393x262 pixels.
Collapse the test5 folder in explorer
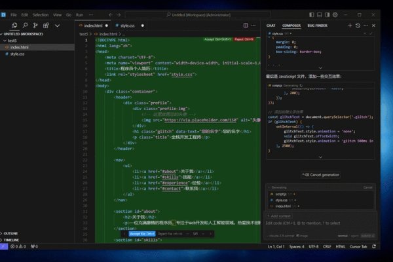click(13, 40)
